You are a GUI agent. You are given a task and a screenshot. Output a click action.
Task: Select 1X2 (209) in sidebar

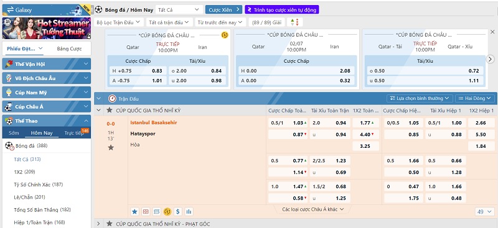24,172
